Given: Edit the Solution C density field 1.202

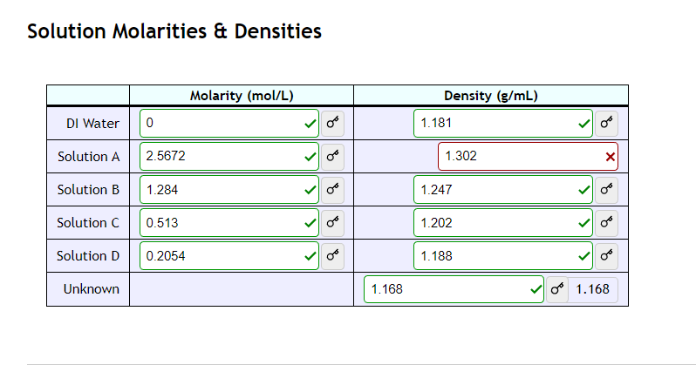Looking at the screenshot, I should [x=503, y=223].
